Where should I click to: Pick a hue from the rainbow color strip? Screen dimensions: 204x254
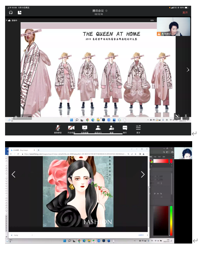(x=171, y=220)
